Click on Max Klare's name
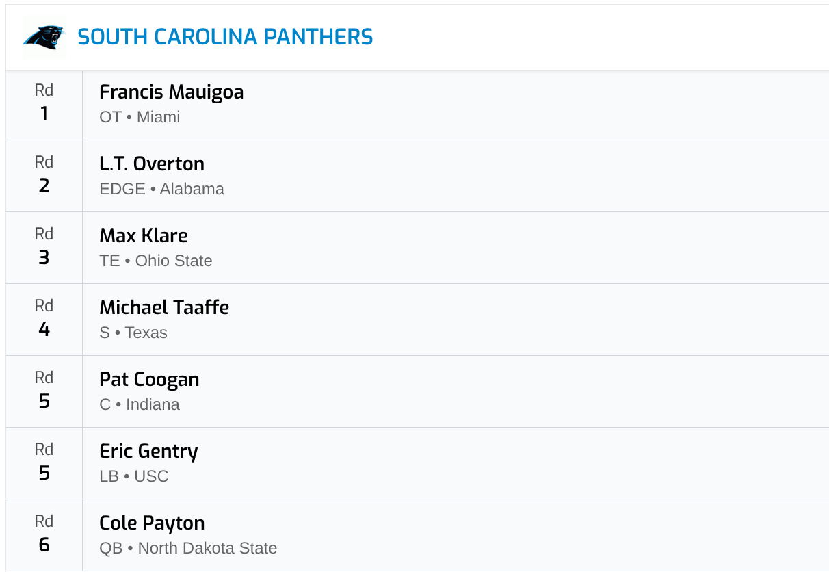Image resolution: width=829 pixels, height=572 pixels. (x=143, y=235)
